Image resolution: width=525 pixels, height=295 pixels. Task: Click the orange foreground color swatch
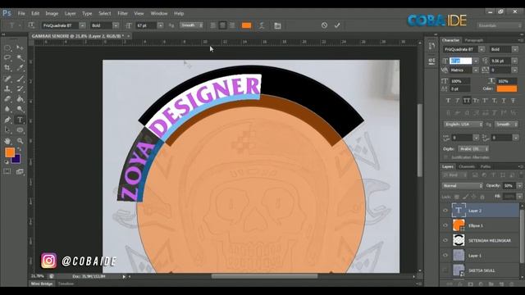click(10, 152)
